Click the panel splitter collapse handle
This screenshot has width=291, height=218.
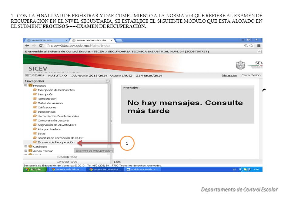[x=111, y=121]
